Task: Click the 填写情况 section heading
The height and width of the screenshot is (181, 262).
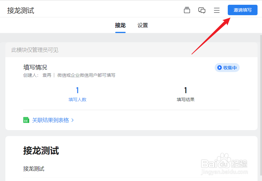Action: (x=34, y=67)
